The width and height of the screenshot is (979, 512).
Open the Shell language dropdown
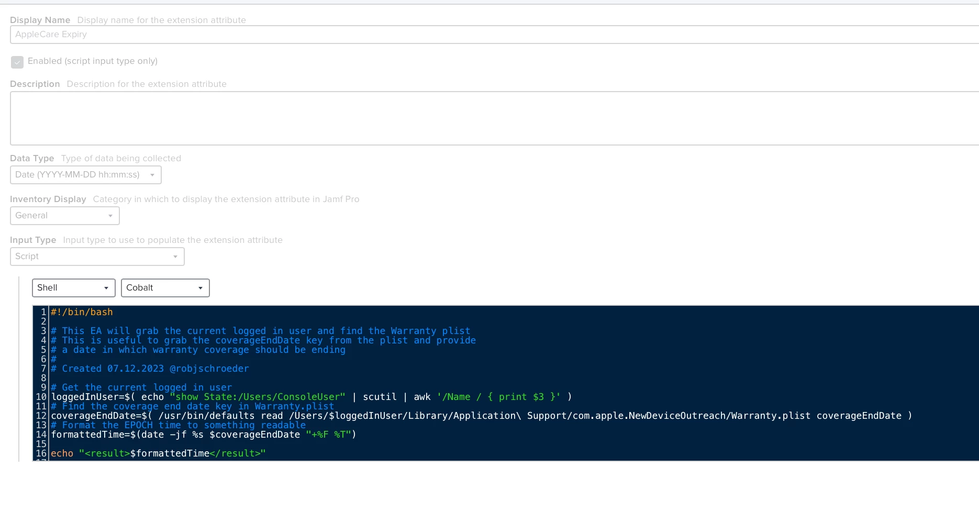tap(74, 288)
